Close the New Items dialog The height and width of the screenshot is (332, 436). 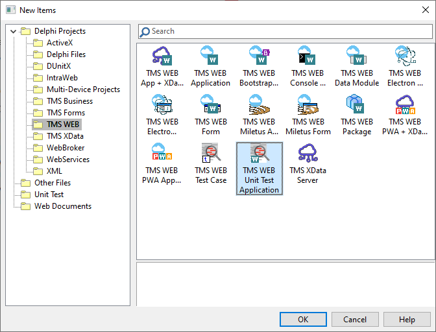pyautogui.click(x=425, y=10)
